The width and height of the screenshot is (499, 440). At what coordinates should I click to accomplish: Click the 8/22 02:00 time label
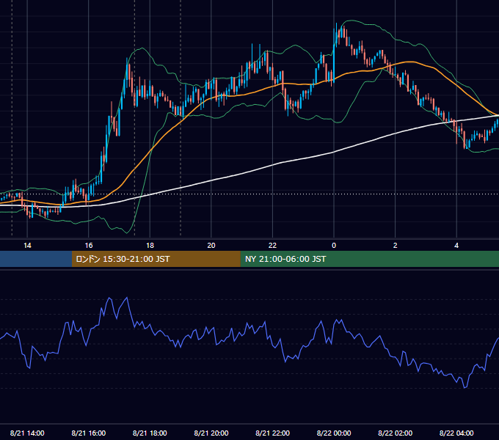pos(395,433)
